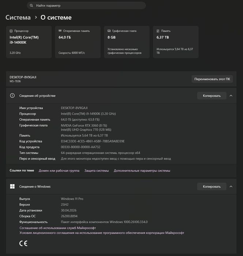Image resolution: width=243 pixels, height=256 pixels.
Task: Click install date '30.04.2026'
Action: coord(68,210)
